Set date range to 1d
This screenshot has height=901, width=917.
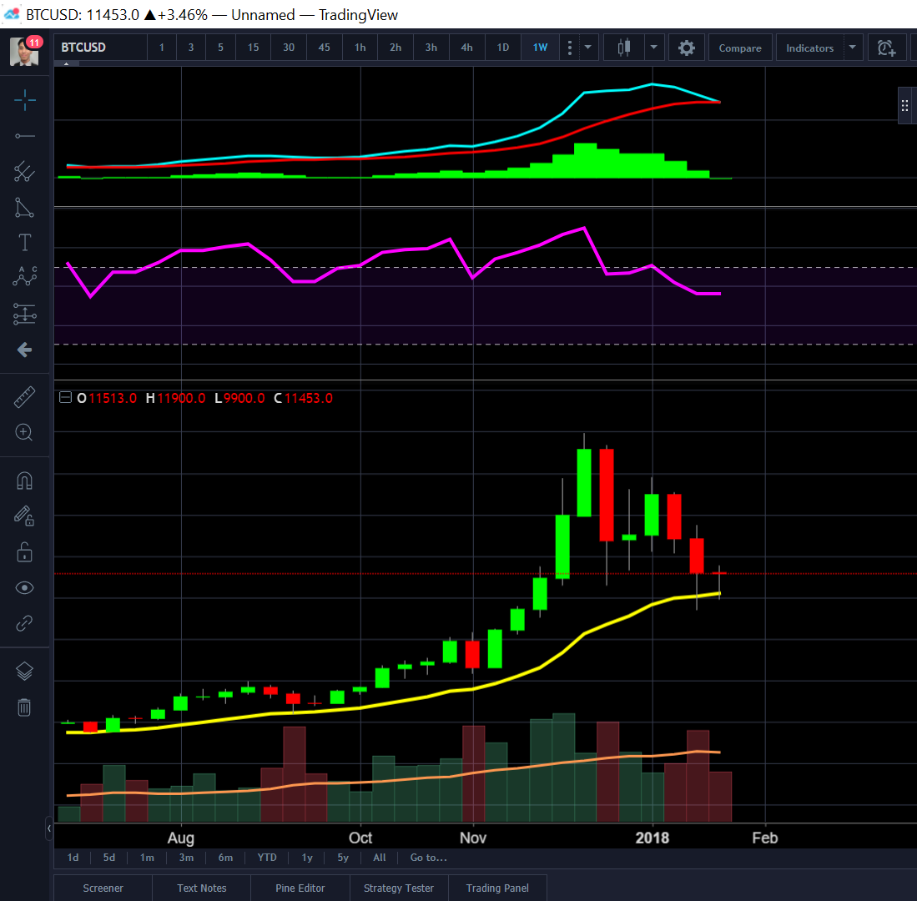tap(73, 858)
